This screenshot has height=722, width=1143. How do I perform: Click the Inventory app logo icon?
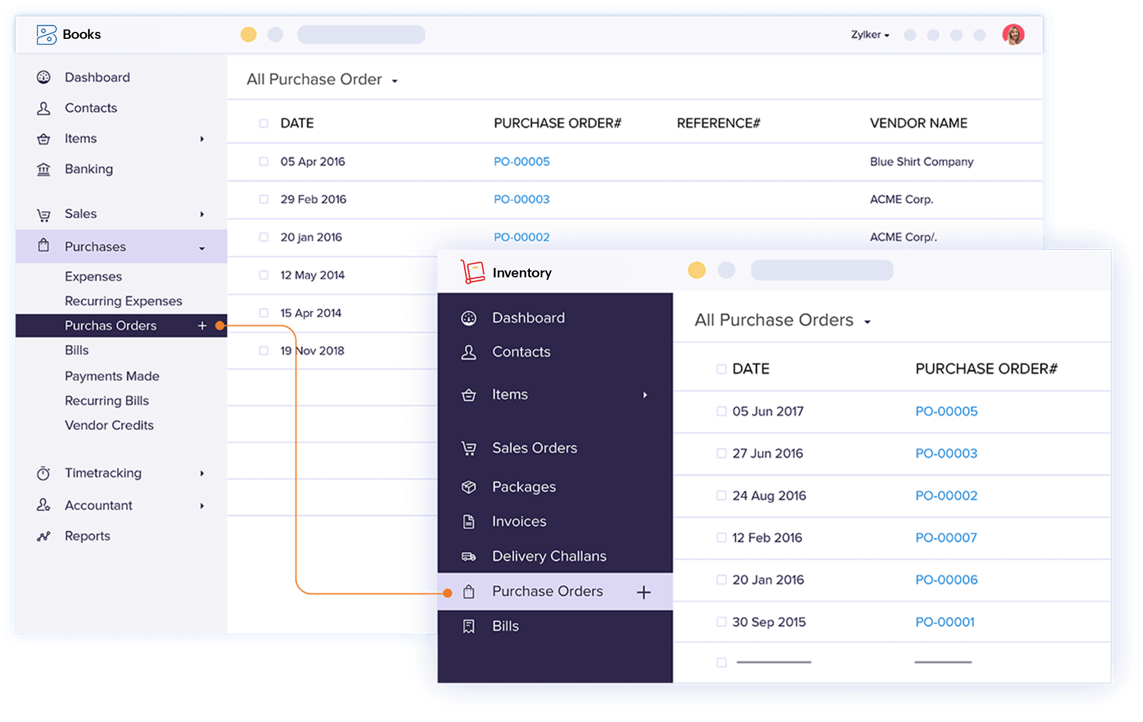(472, 272)
